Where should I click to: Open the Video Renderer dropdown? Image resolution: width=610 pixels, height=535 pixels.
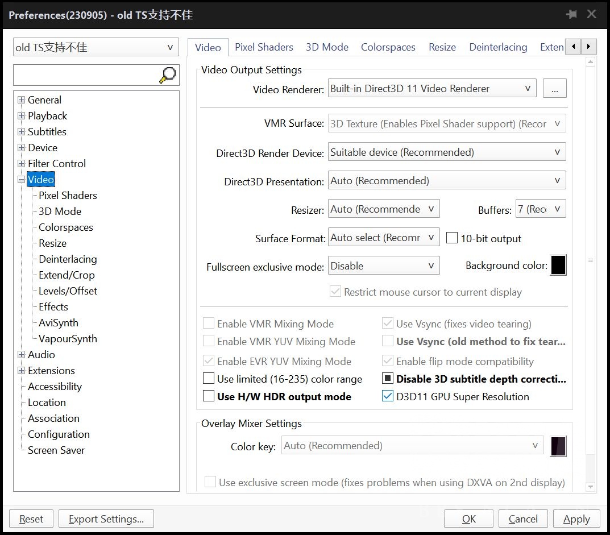click(x=432, y=89)
